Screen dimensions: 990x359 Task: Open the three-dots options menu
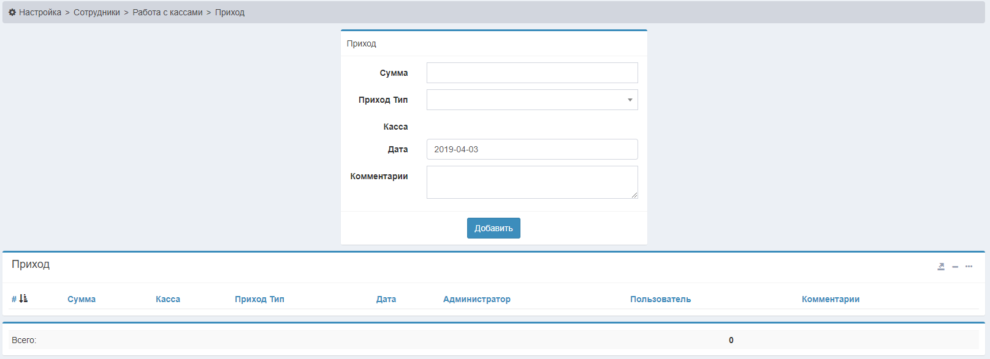pos(969,267)
